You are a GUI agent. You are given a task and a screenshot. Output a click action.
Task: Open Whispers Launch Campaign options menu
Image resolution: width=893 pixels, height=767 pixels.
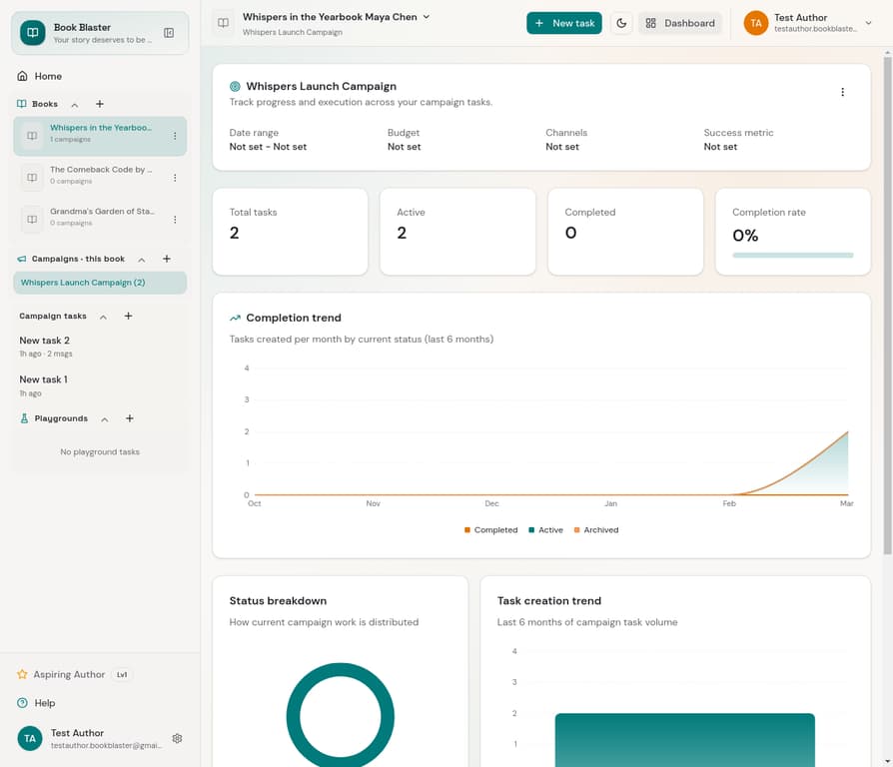coord(842,92)
